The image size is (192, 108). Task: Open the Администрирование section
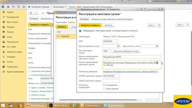pos(15,72)
